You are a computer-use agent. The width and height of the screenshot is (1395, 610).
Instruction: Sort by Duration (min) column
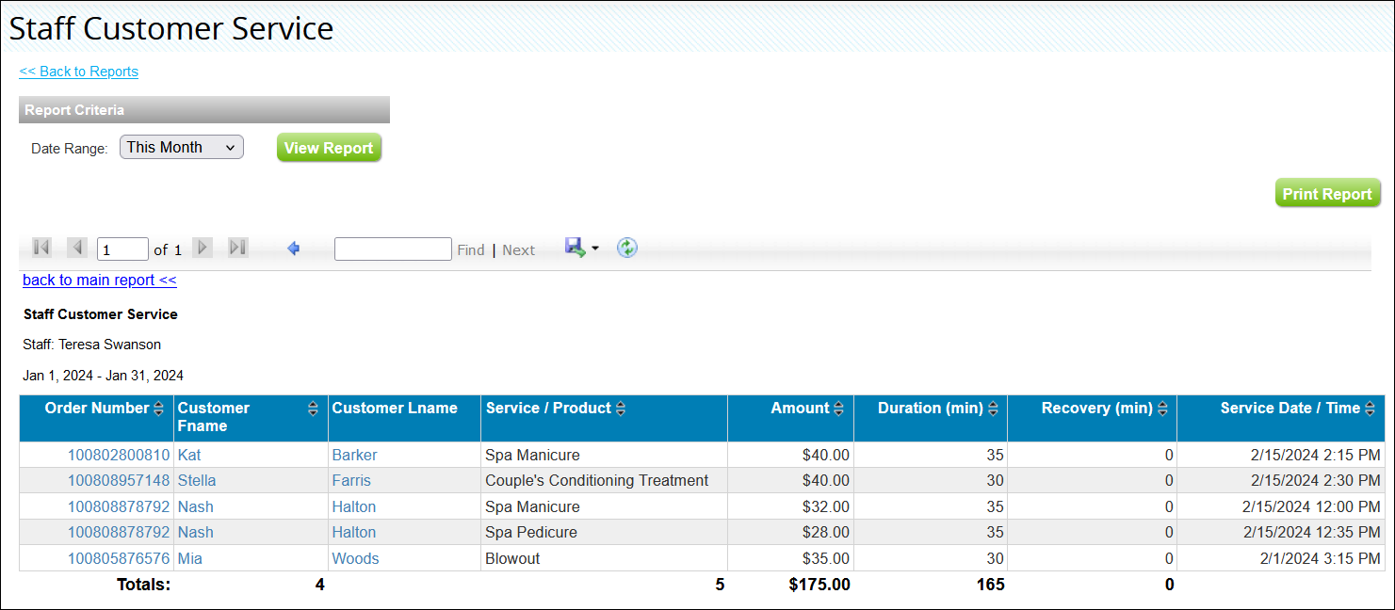pos(993,409)
